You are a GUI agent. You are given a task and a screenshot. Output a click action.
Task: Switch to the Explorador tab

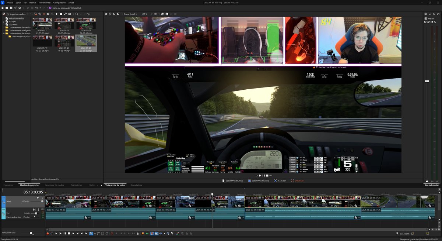click(8, 185)
